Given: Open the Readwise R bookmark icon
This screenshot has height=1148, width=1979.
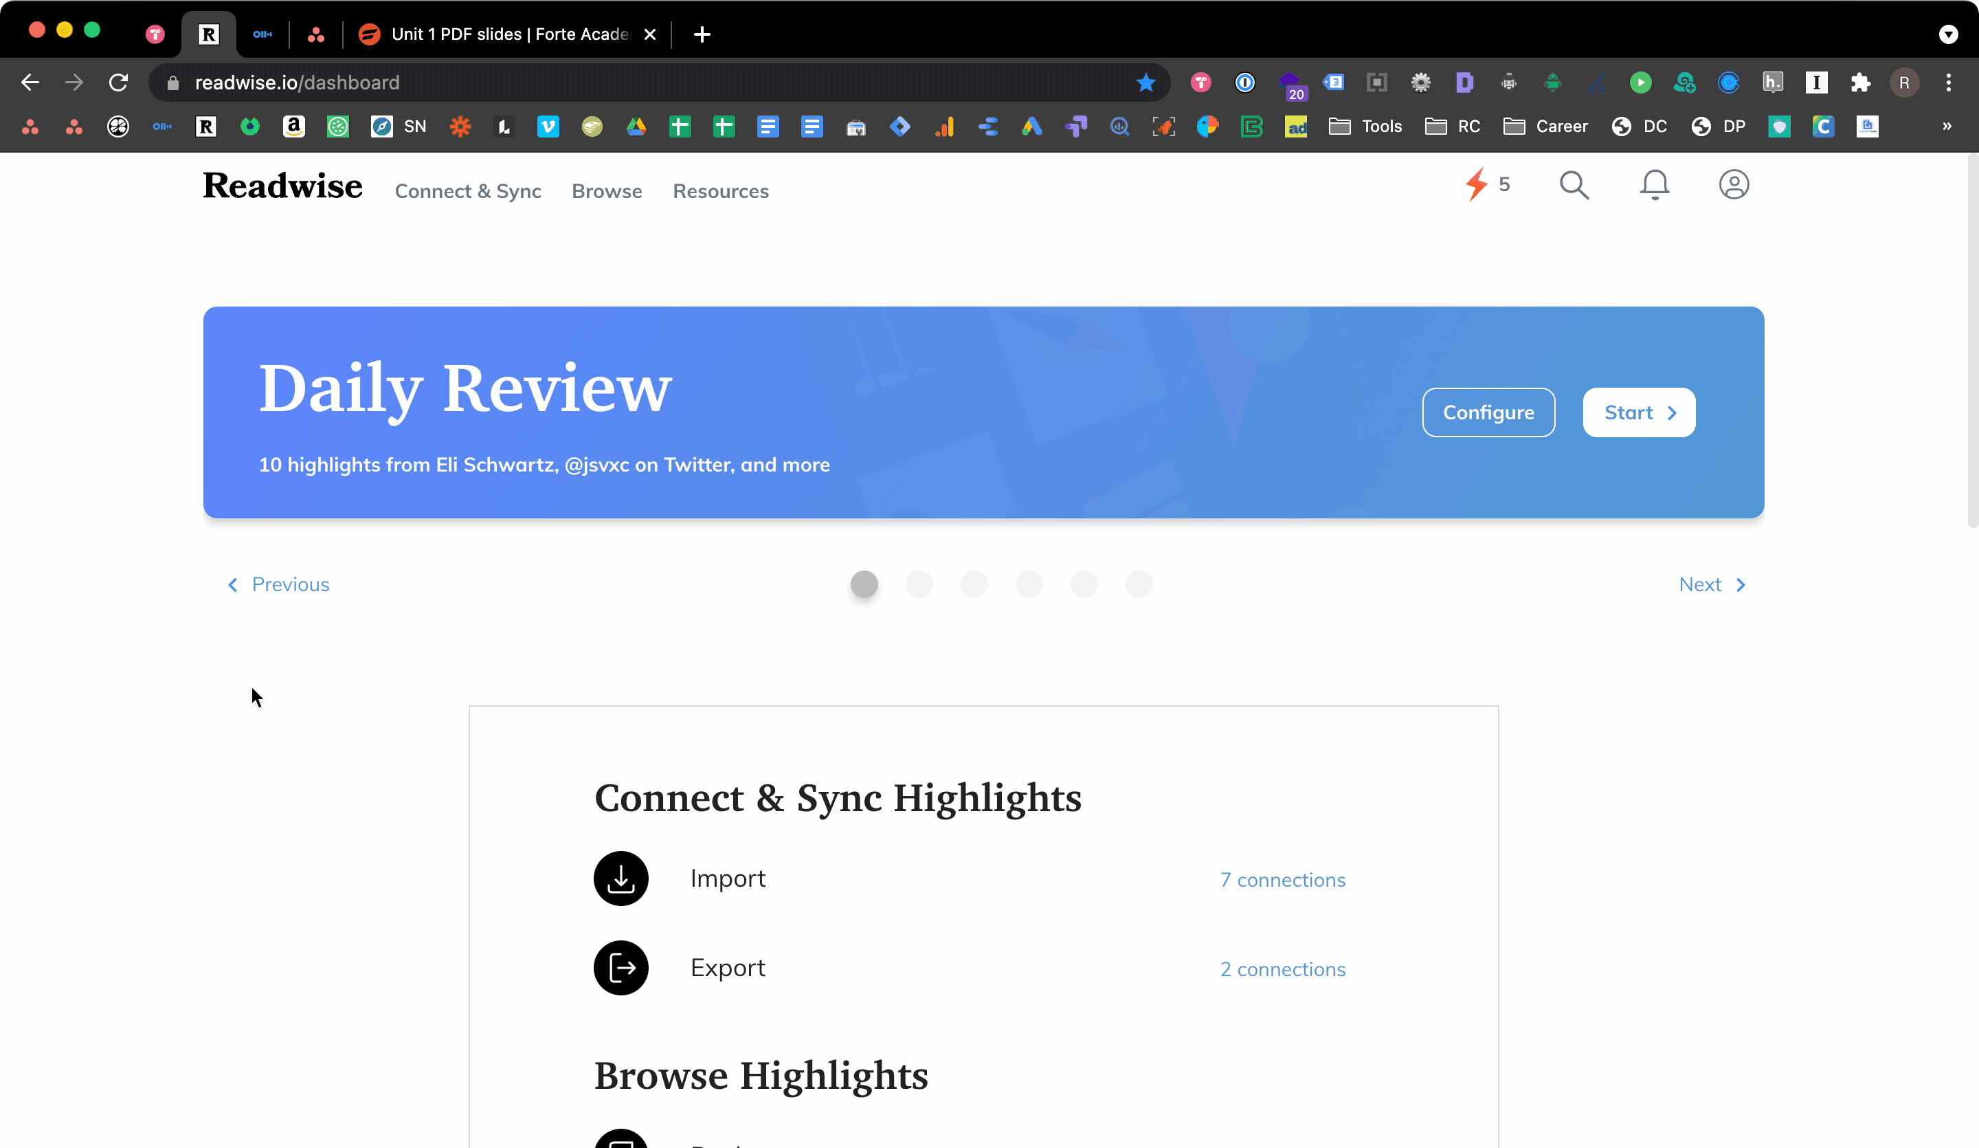Looking at the screenshot, I should (x=205, y=126).
